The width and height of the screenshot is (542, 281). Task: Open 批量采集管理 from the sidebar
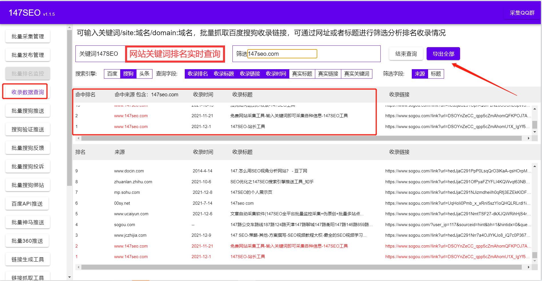27,36
